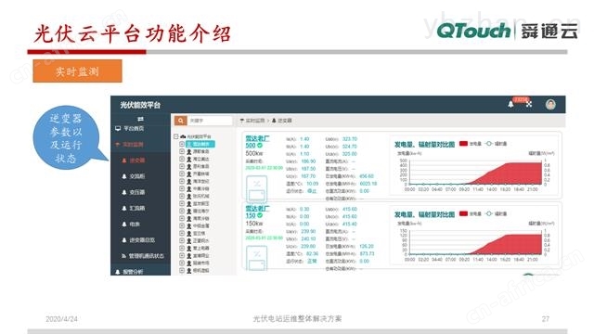The height and width of the screenshot is (334, 594).
Task: Collapse the root 光伏能效平台 tree node
Action: (x=176, y=136)
